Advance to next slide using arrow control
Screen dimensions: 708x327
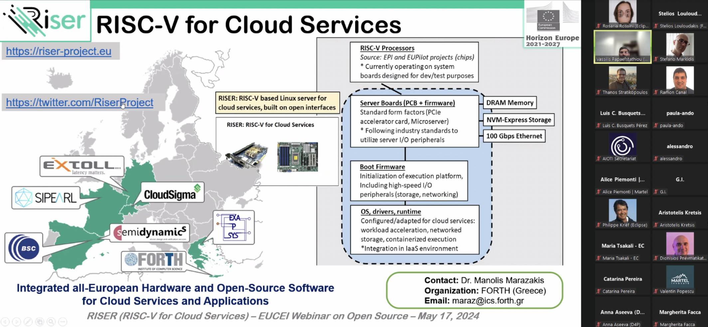[x=17, y=322]
